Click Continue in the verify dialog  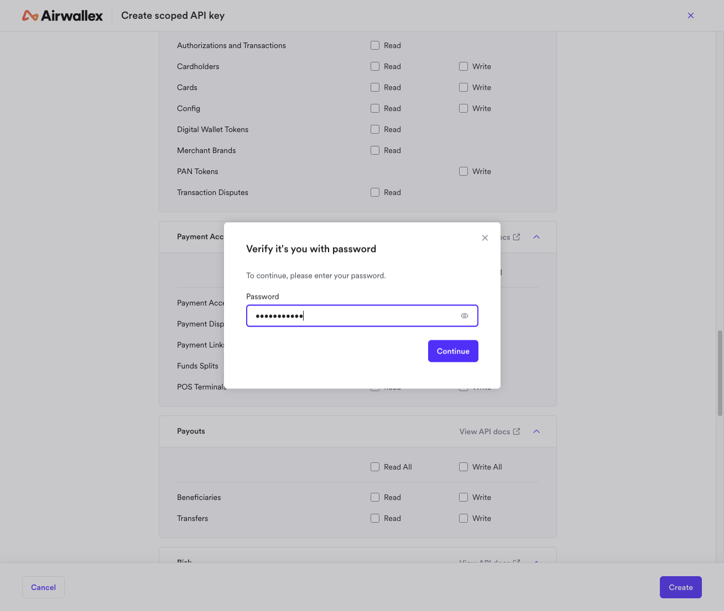[x=453, y=351]
